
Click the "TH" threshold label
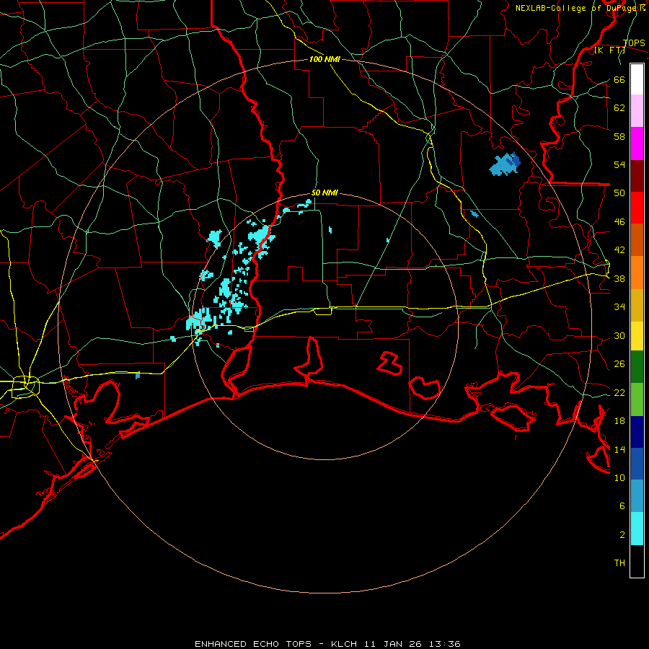click(x=619, y=563)
